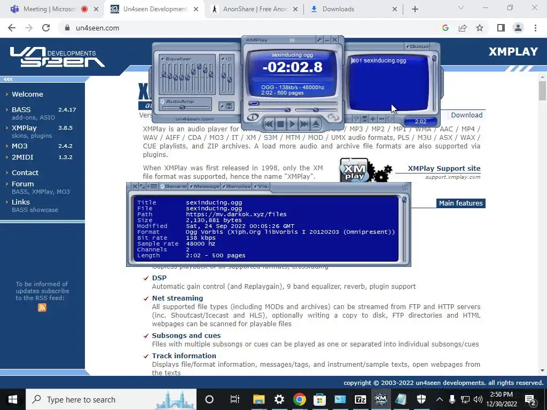The image size is (547, 410).
Task: Toggle XMPlay loop/auto-repeat icon
Action: click(333, 117)
